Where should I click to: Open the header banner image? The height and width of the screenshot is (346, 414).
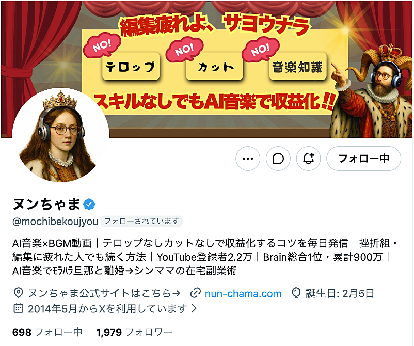pos(207,69)
